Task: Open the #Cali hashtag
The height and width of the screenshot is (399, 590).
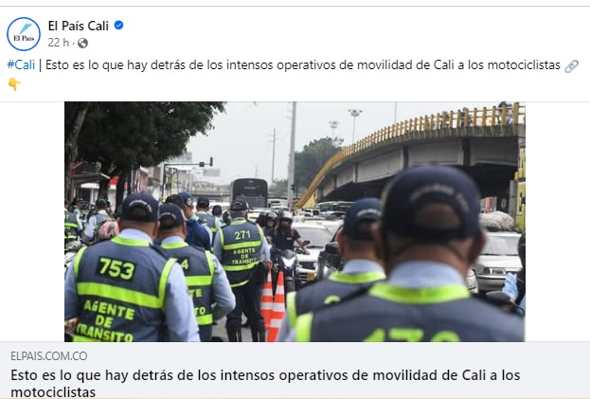Action: pos(21,64)
